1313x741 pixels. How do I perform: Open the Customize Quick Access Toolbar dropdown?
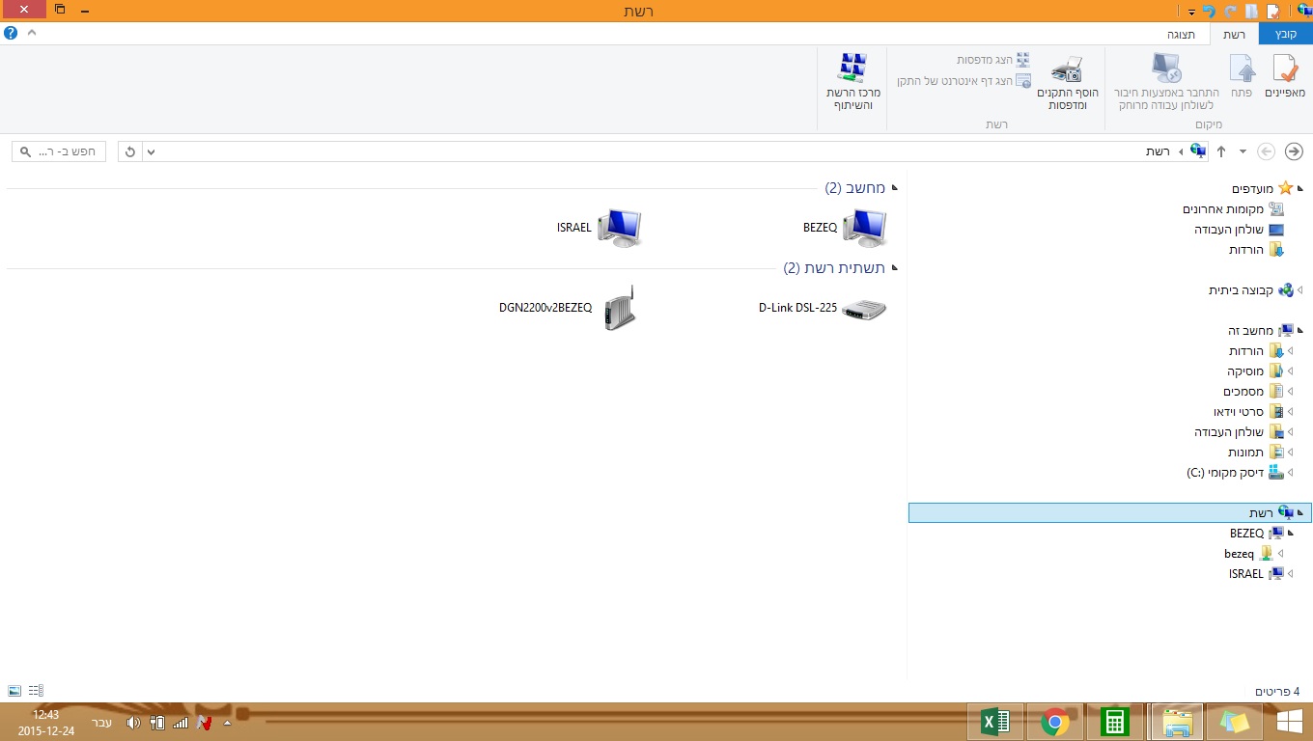tap(1192, 13)
